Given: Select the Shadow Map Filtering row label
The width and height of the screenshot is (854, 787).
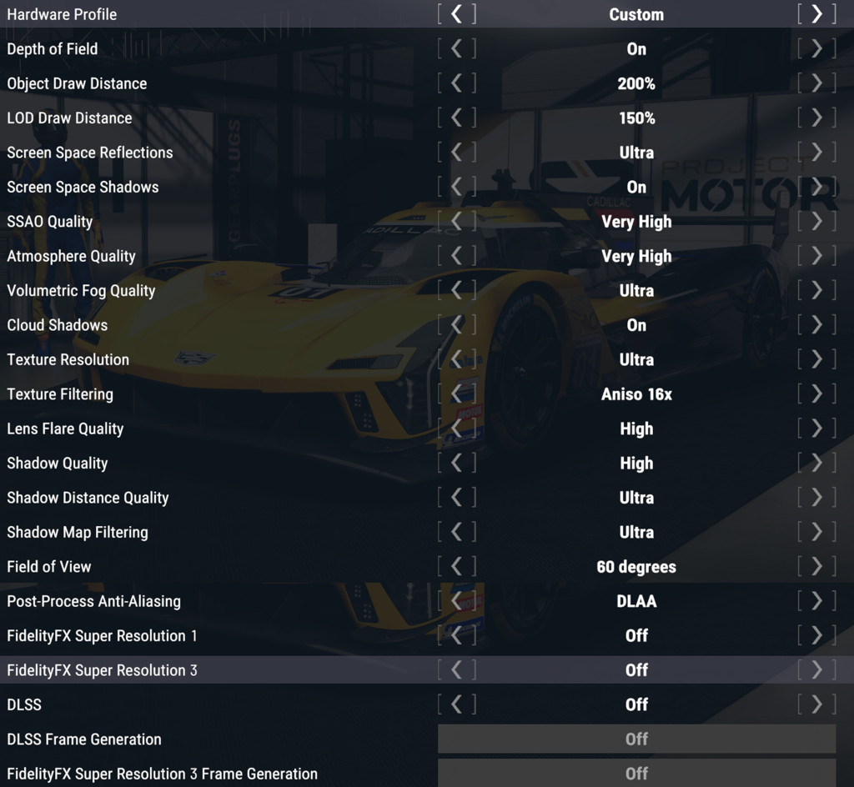Looking at the screenshot, I should point(78,532).
